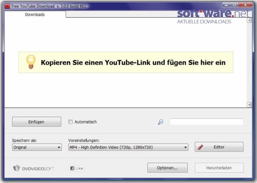Image resolution: width=257 pixels, height=183 pixels.
Task: Close the Free YouTube Download window
Action: pyautogui.click(x=245, y=5)
